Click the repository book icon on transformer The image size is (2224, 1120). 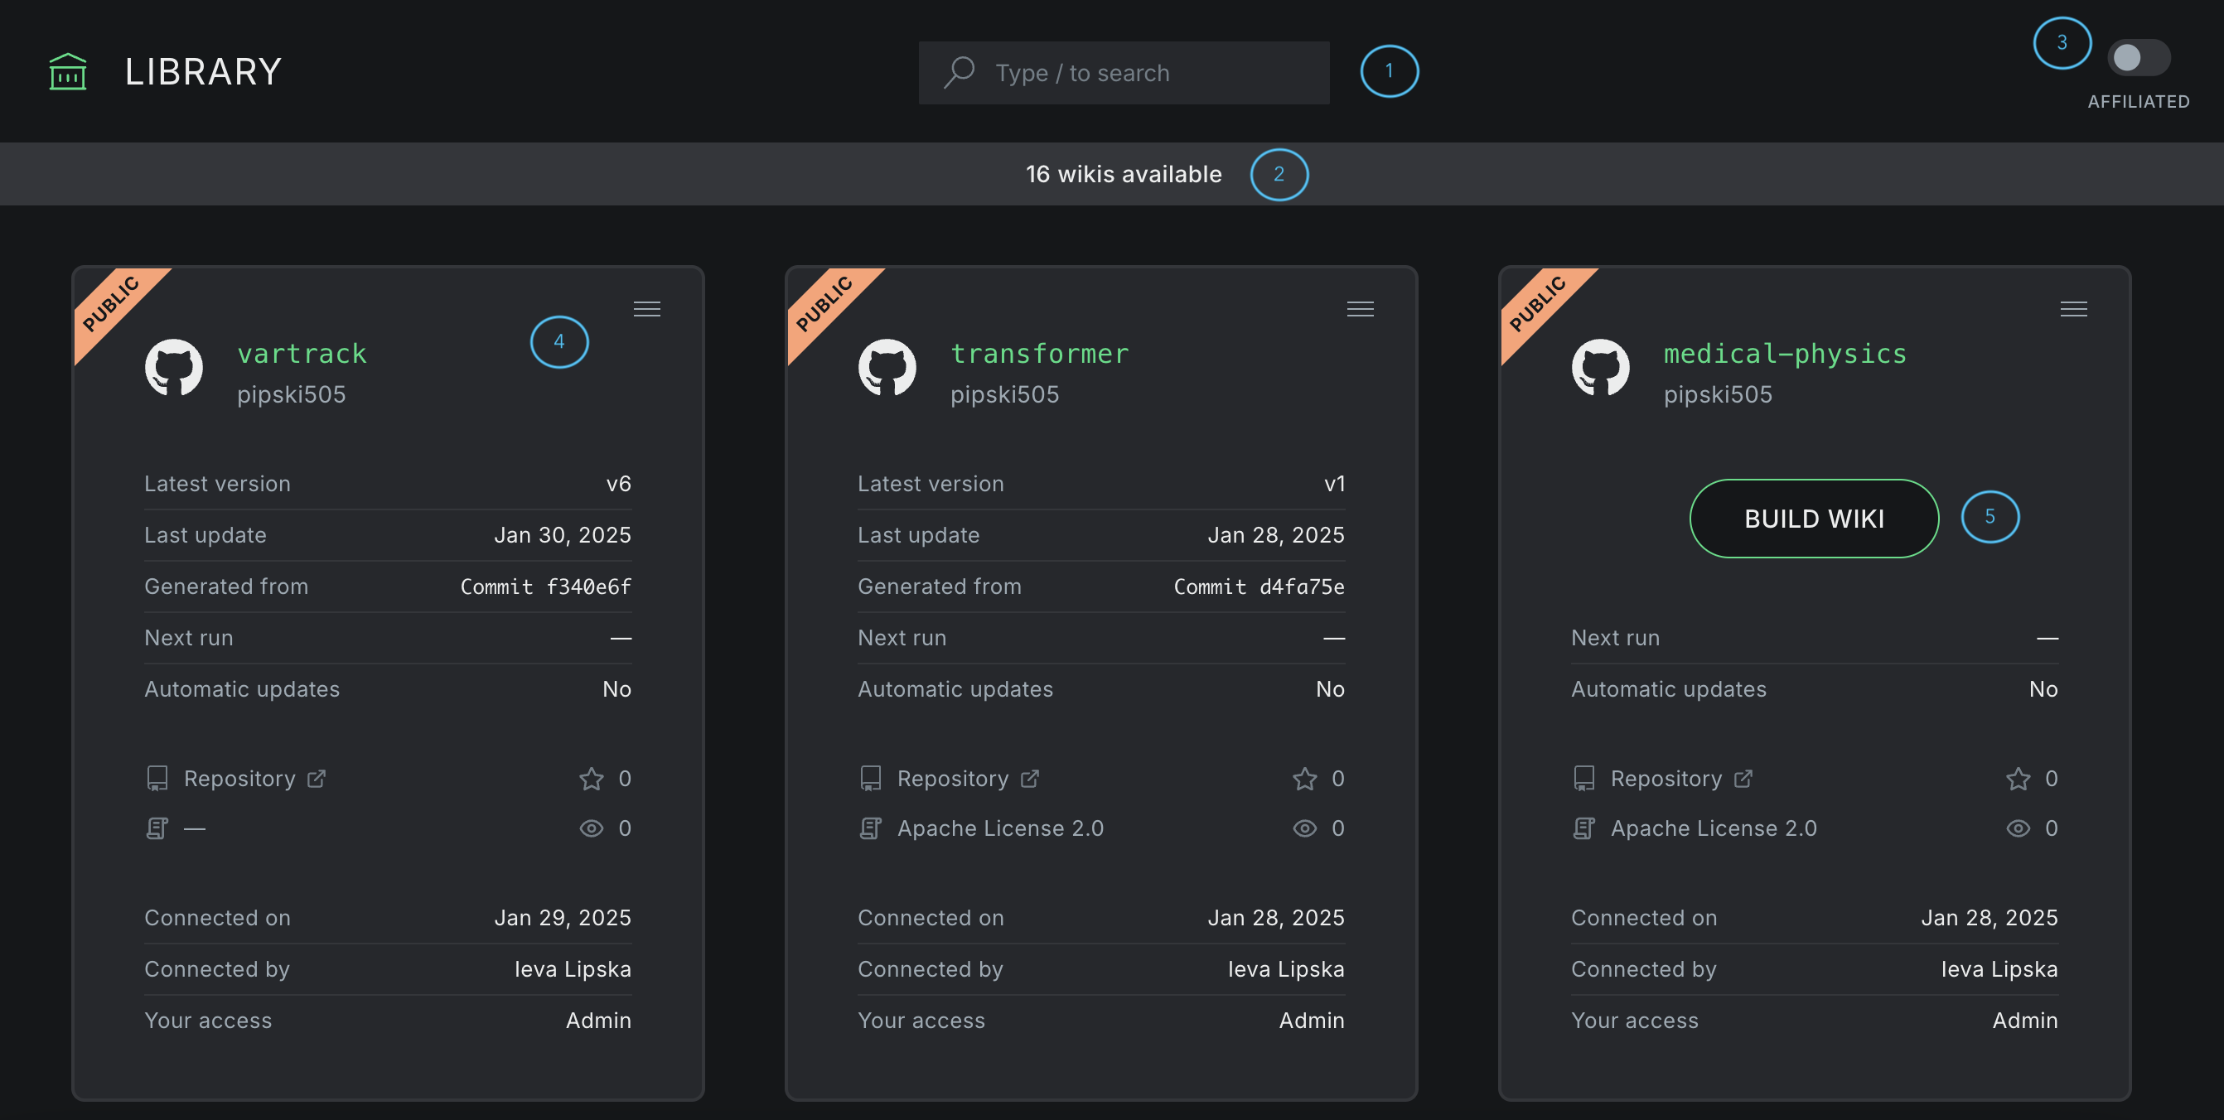(870, 779)
